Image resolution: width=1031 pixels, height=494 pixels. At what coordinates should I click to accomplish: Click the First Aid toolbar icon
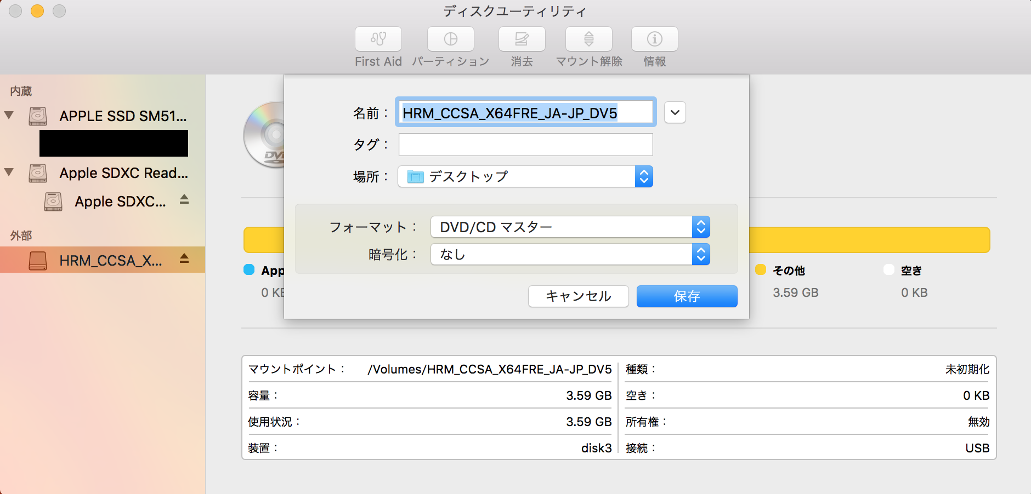(x=378, y=39)
